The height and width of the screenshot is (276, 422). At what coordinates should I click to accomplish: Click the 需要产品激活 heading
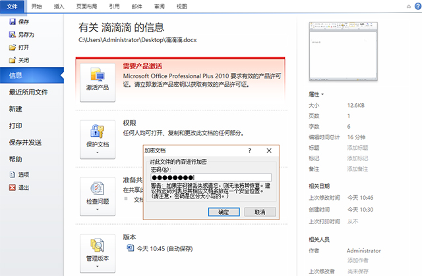[142, 66]
